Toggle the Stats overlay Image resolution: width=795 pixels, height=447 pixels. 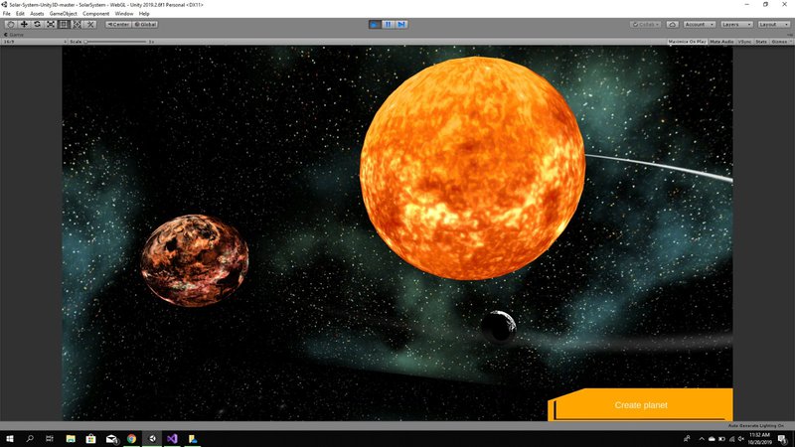[x=761, y=42]
